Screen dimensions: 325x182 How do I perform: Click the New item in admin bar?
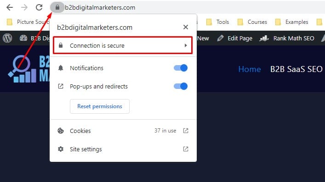[203, 38]
